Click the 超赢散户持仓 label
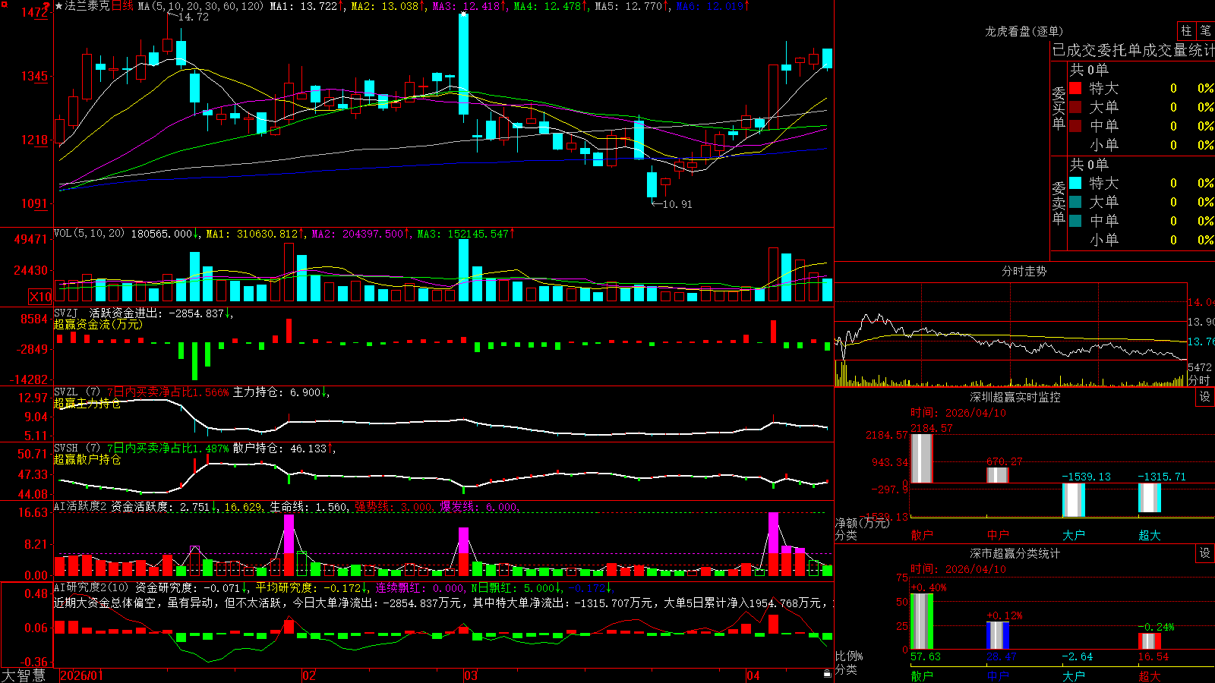Screen dimensions: 1215x683 87,459
